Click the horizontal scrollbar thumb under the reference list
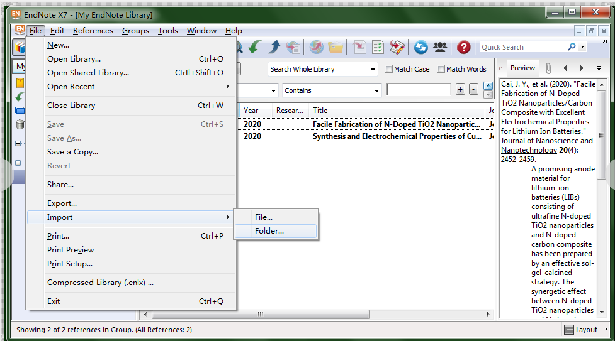615x341 pixels. click(261, 314)
